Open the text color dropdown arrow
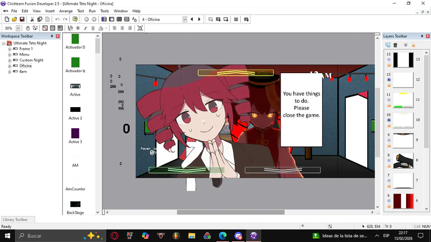 [106, 28]
